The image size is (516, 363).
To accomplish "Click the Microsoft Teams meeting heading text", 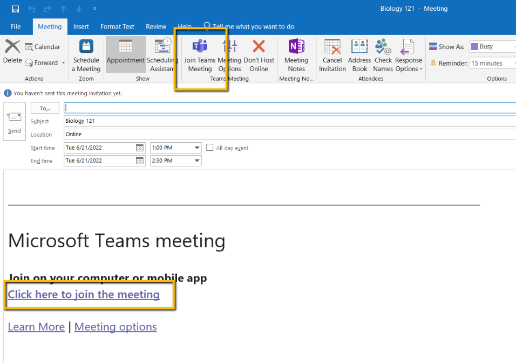I will click(x=117, y=241).
